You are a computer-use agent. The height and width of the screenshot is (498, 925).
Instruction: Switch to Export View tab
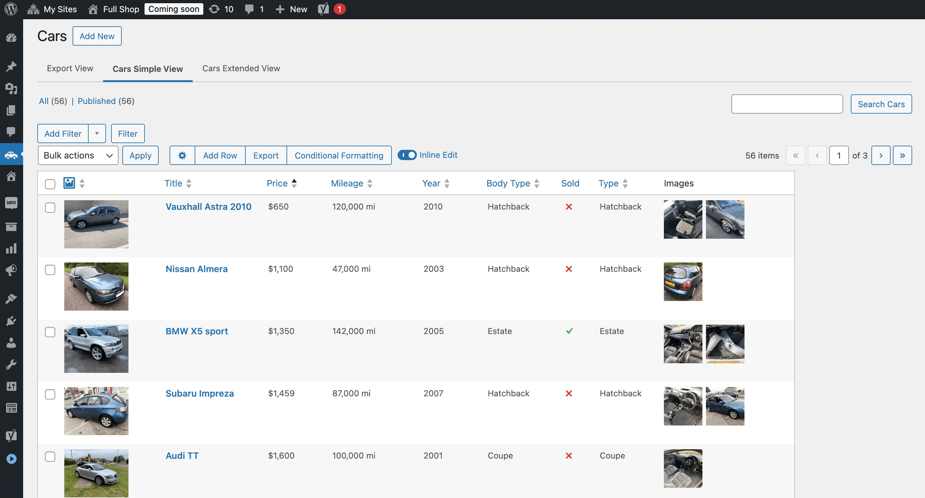click(x=70, y=68)
